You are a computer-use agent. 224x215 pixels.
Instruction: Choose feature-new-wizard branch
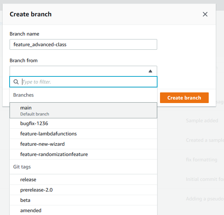pyautogui.click(x=83, y=144)
